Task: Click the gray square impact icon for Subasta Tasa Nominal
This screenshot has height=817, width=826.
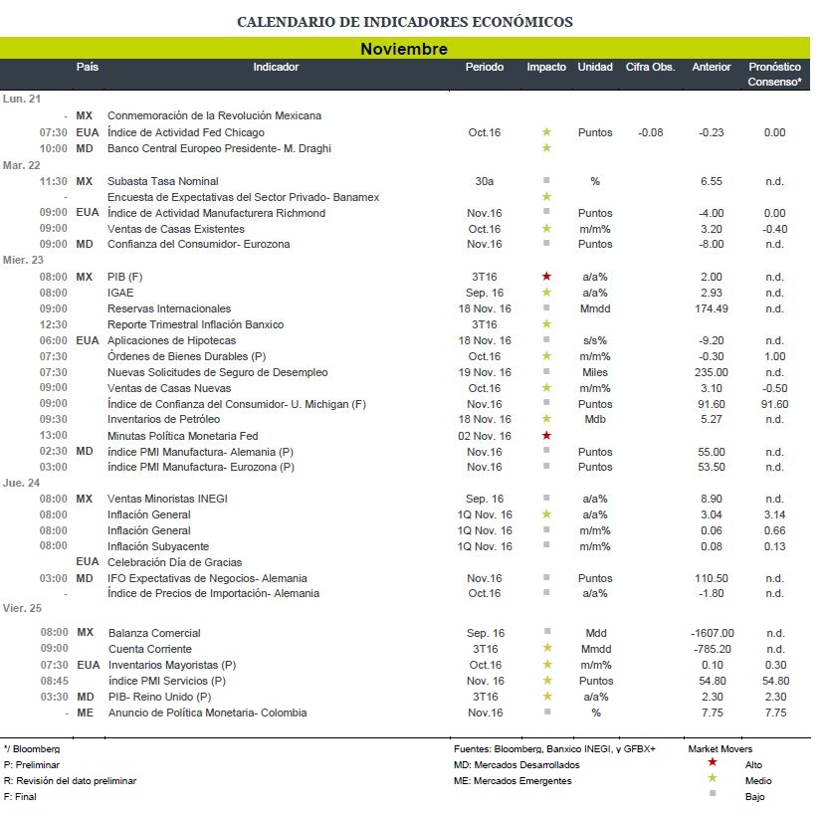Action: (546, 180)
